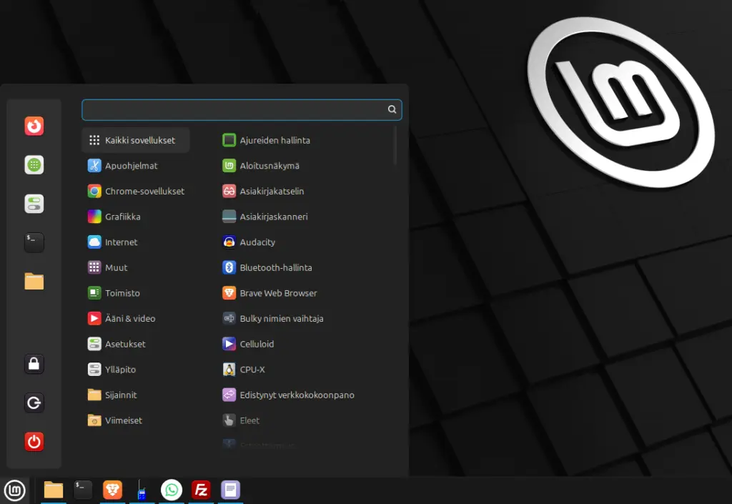The image size is (732, 504).
Task: Open Files folder in menu favorites sidebar
Action: 34,282
